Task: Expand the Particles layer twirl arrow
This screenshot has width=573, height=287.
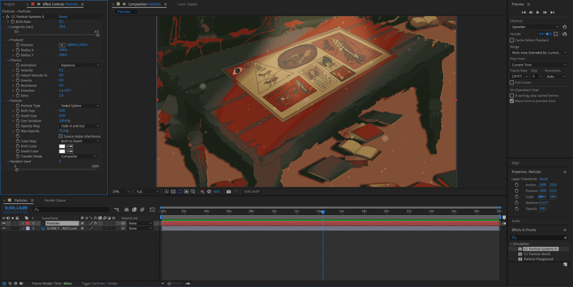Action: coord(22,223)
